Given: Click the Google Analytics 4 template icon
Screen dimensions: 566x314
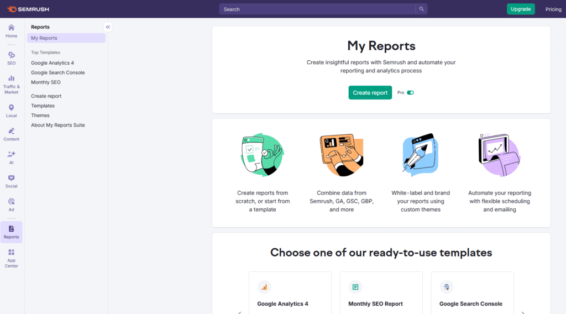Looking at the screenshot, I should (264, 287).
